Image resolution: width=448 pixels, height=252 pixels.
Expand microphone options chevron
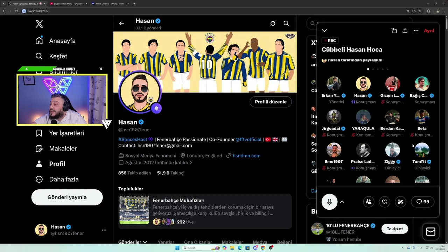342,202
